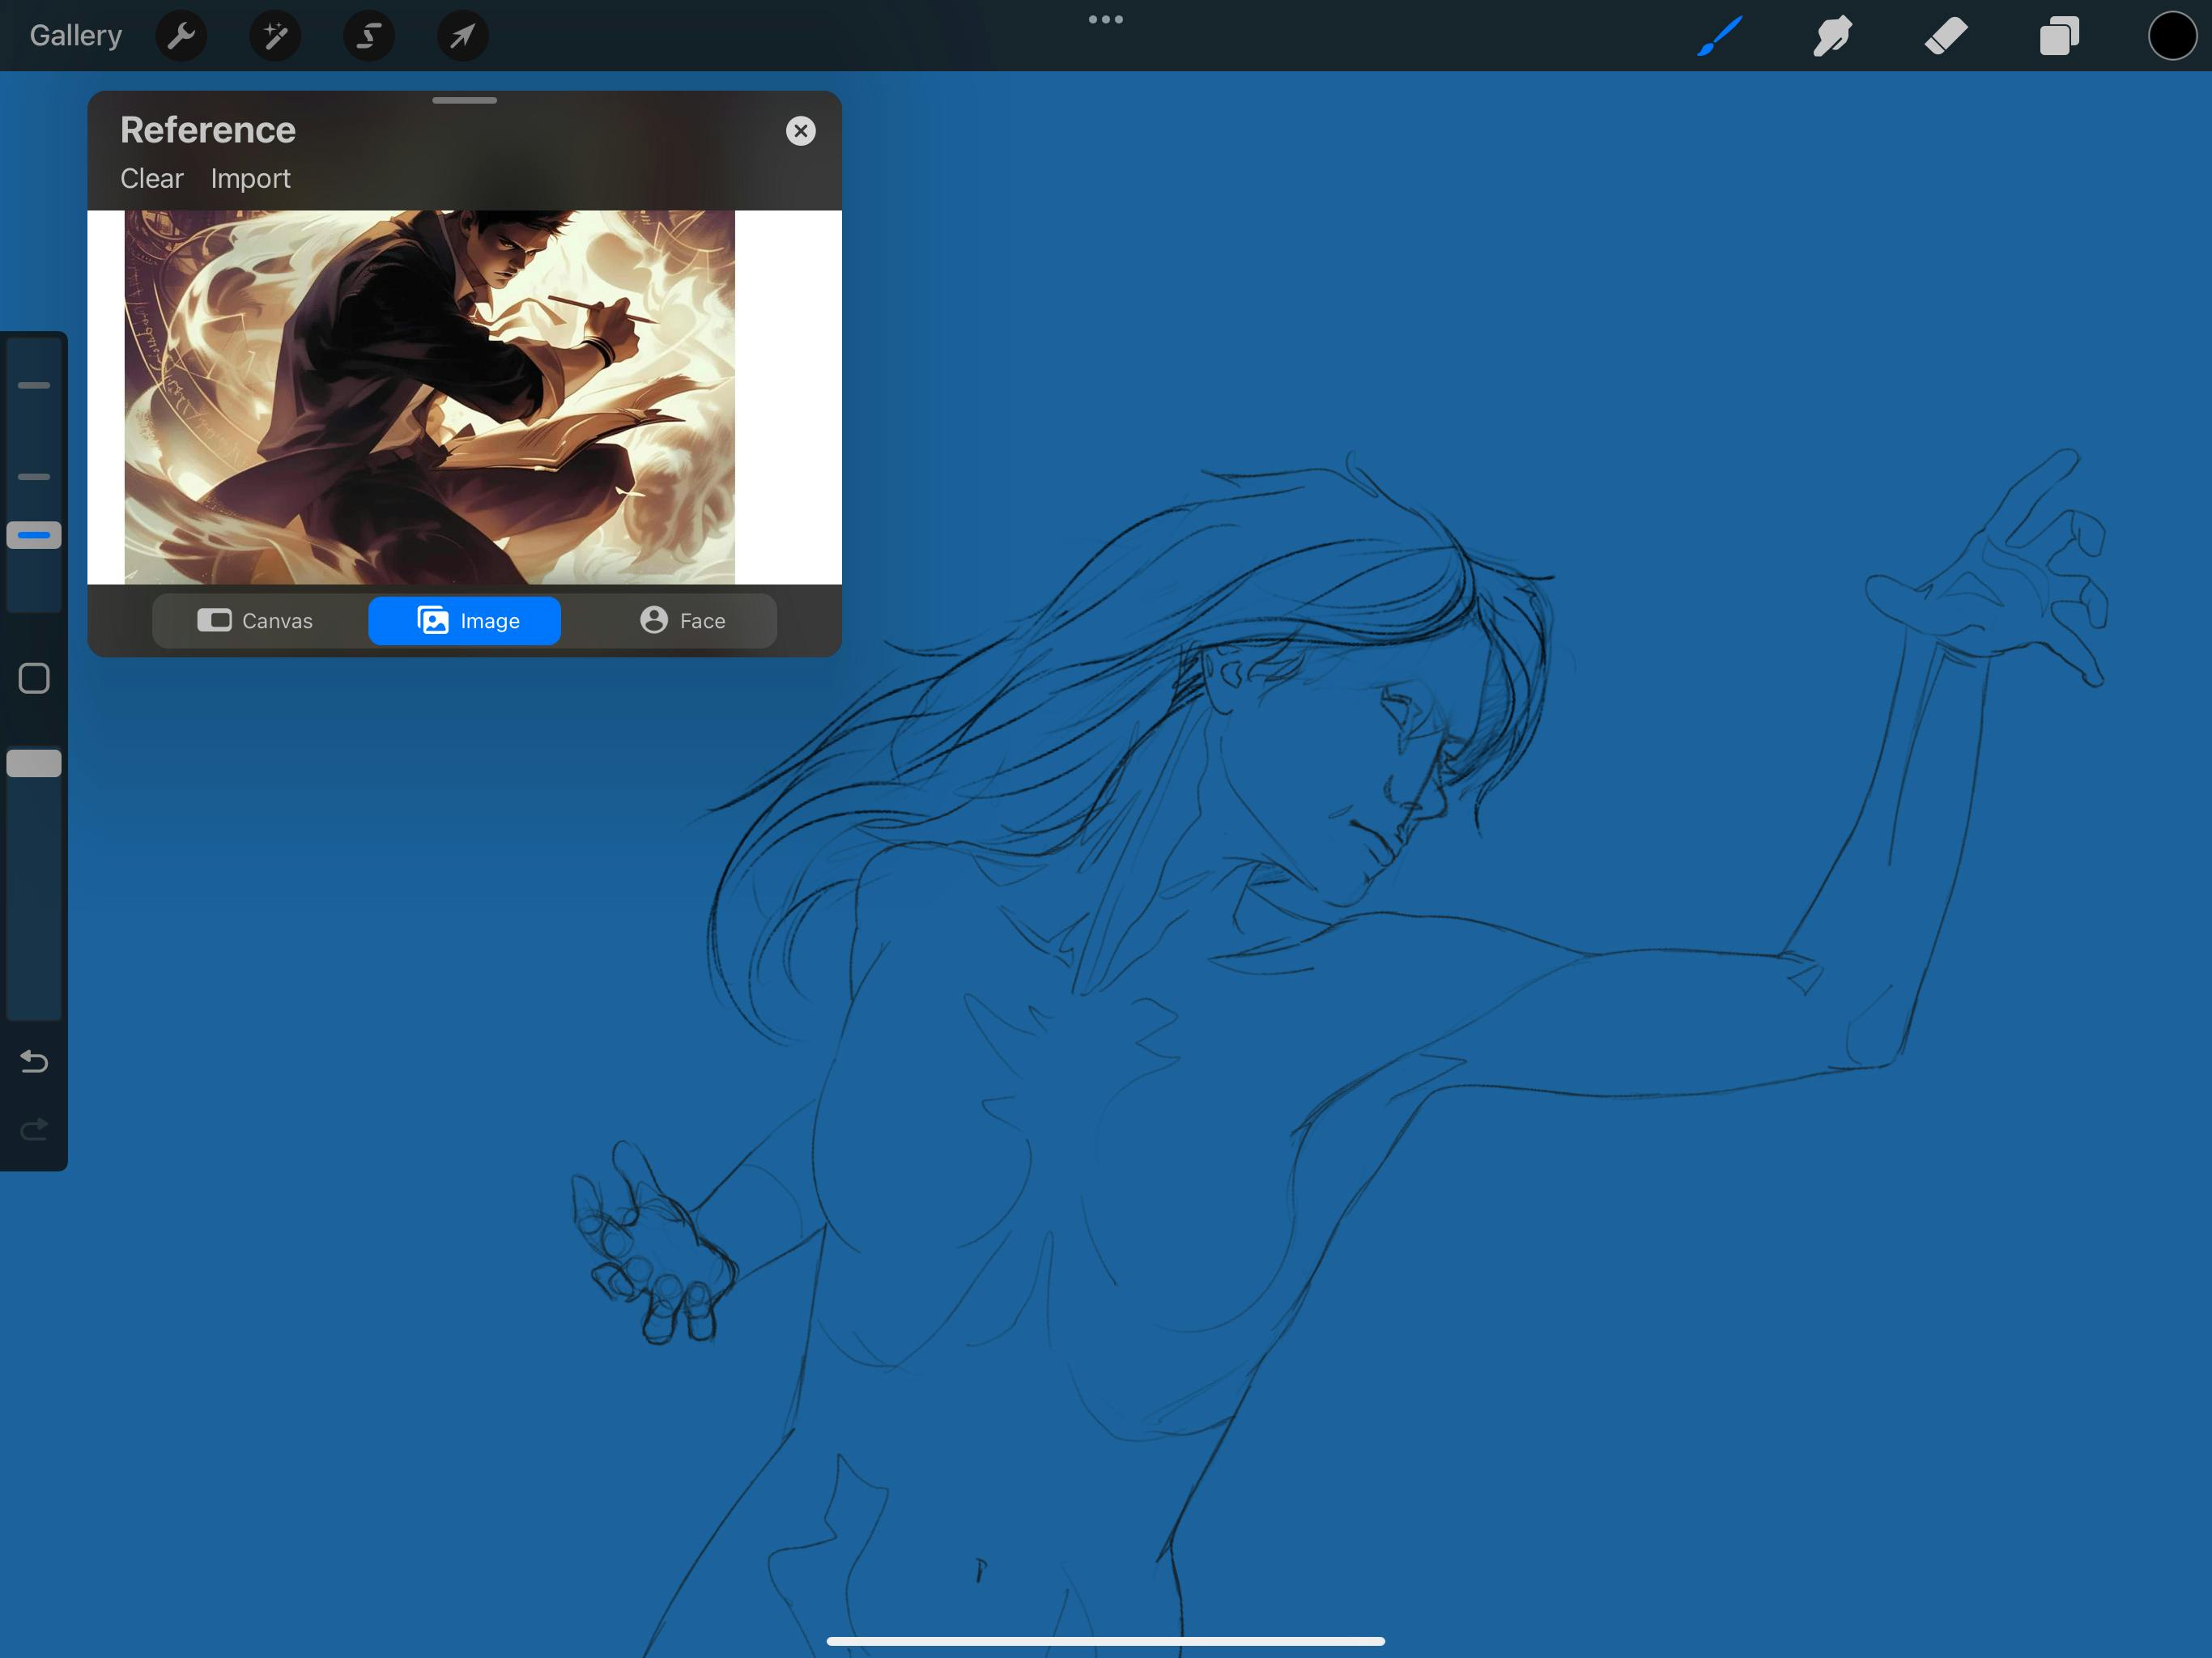The image size is (2212, 1658).
Task: Open the Layers panel
Action: 2059,36
